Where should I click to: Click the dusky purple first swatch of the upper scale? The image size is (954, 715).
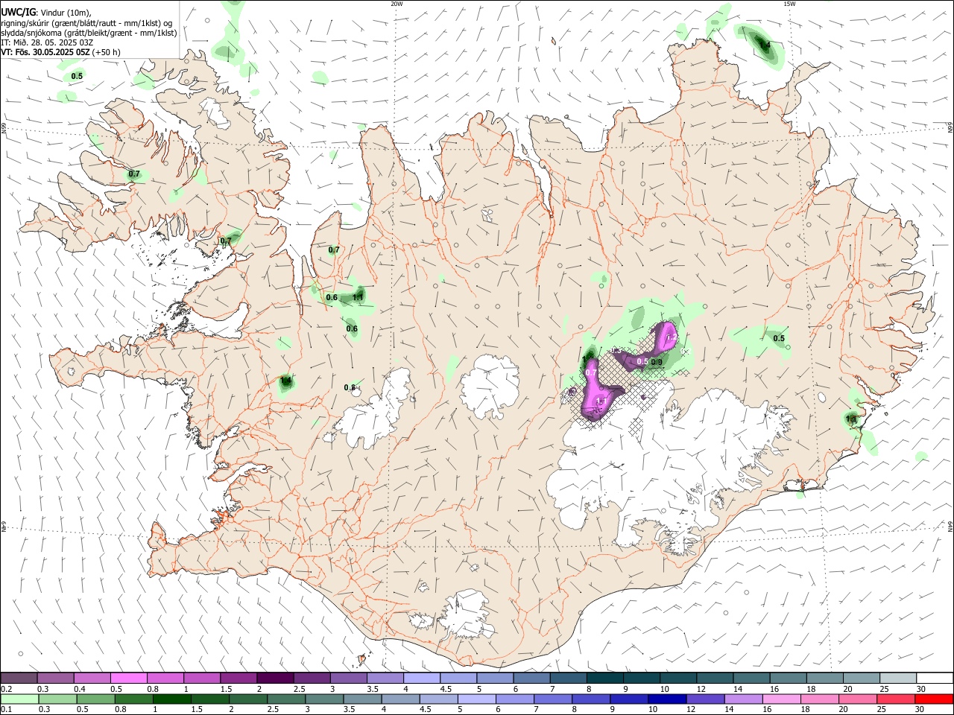click(19, 678)
